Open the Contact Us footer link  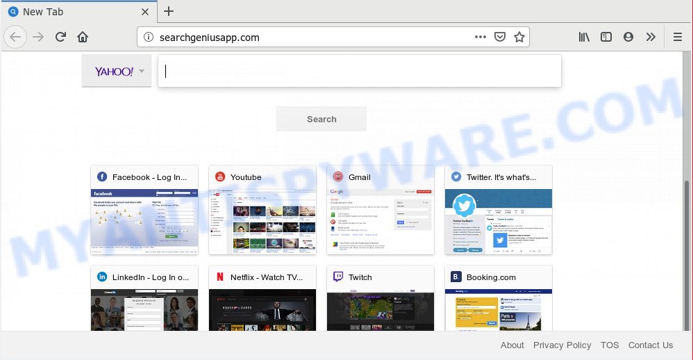click(651, 345)
